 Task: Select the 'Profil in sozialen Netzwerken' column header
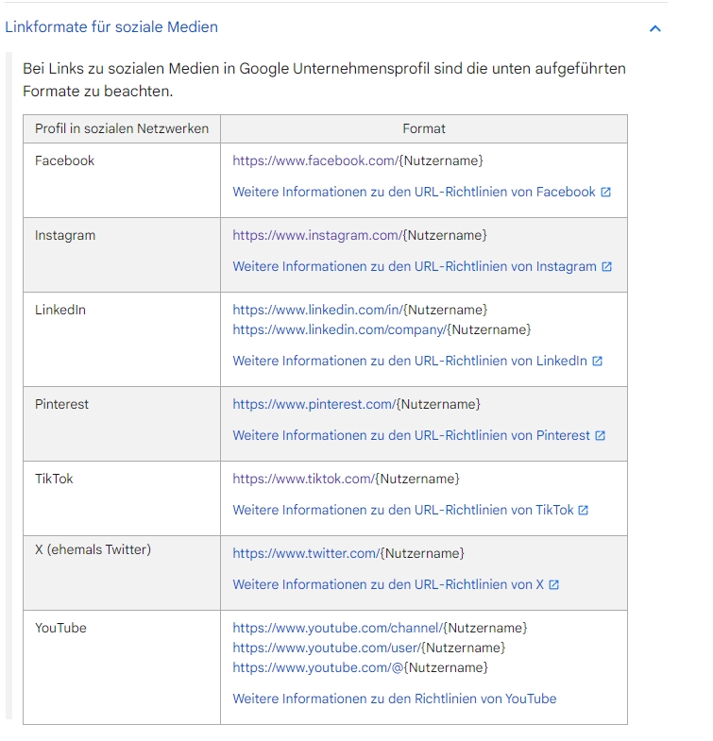tap(122, 128)
